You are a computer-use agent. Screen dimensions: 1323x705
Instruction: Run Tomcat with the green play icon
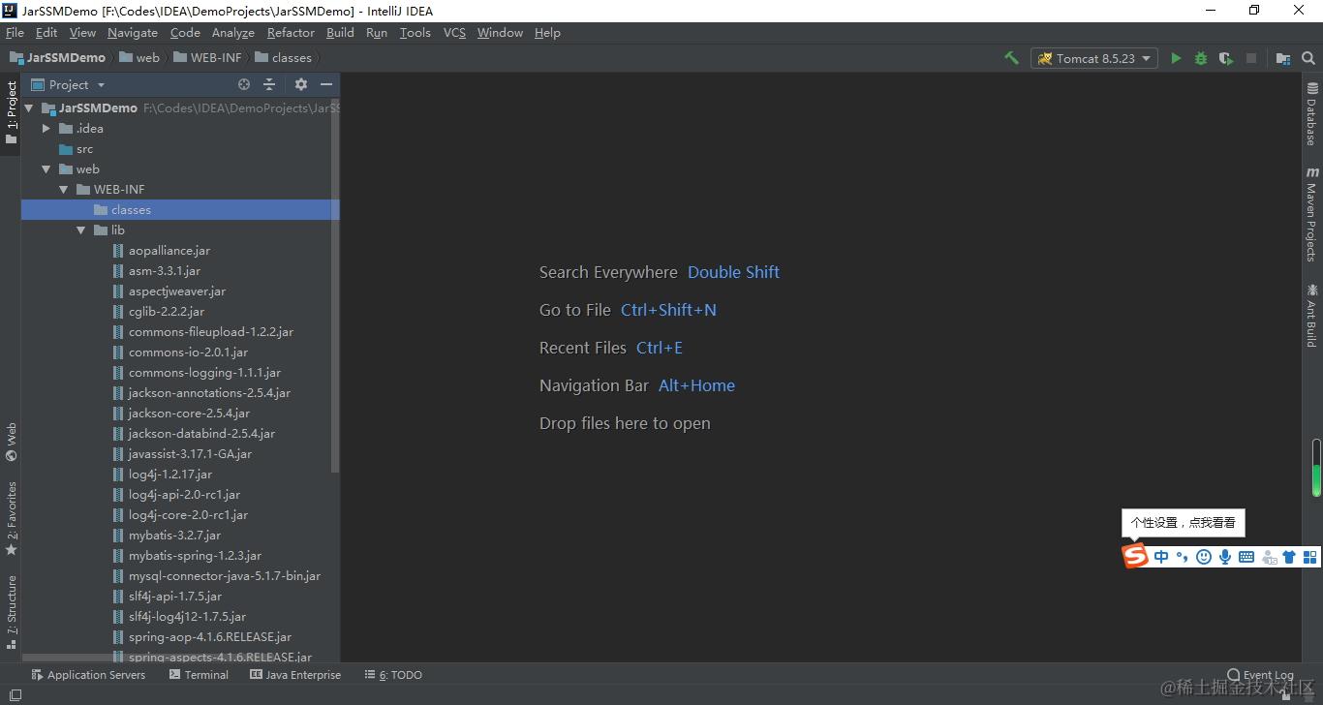1176,58
